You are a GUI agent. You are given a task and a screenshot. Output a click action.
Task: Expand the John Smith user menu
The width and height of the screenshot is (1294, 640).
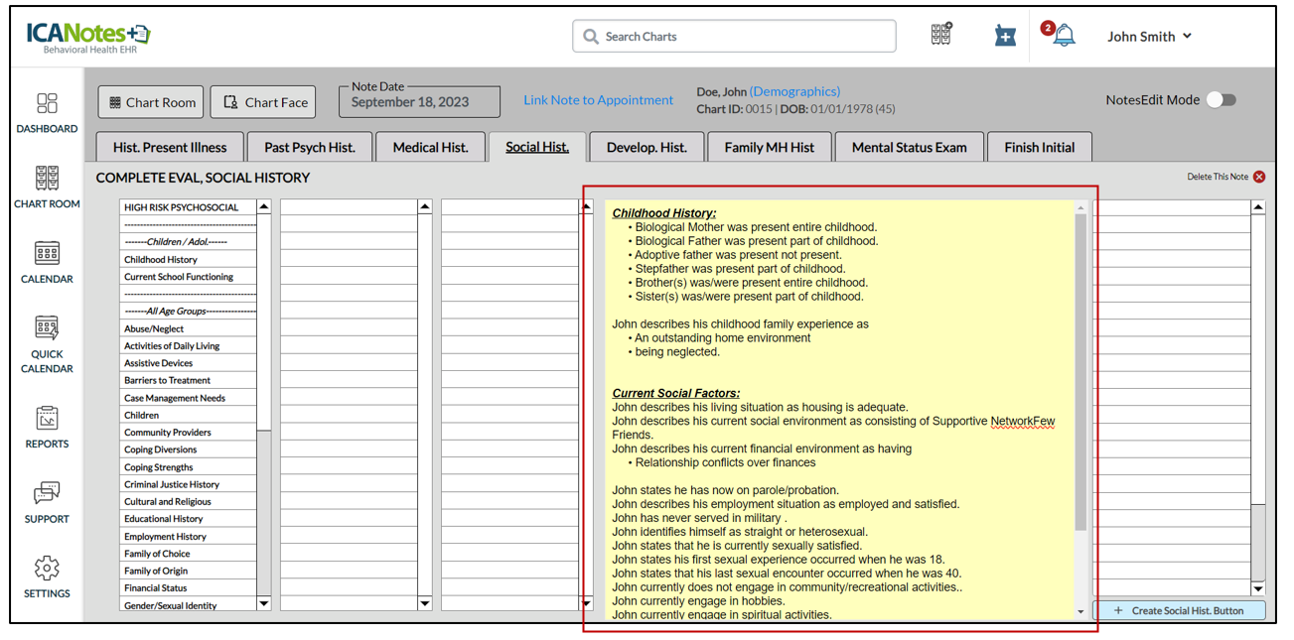(x=1149, y=37)
